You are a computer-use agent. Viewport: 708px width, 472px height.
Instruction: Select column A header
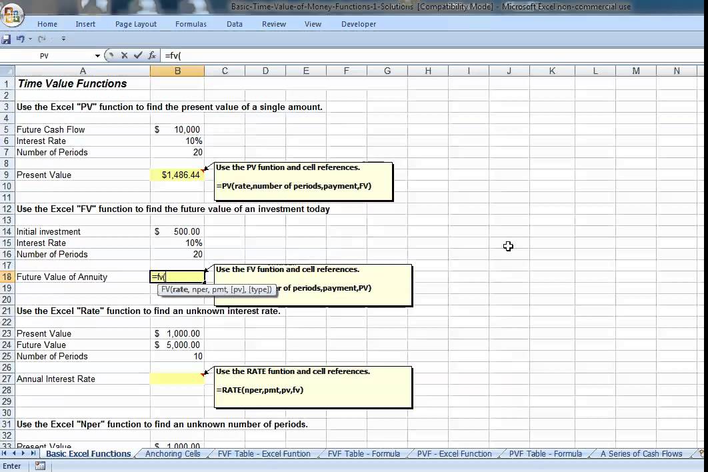pyautogui.click(x=83, y=71)
